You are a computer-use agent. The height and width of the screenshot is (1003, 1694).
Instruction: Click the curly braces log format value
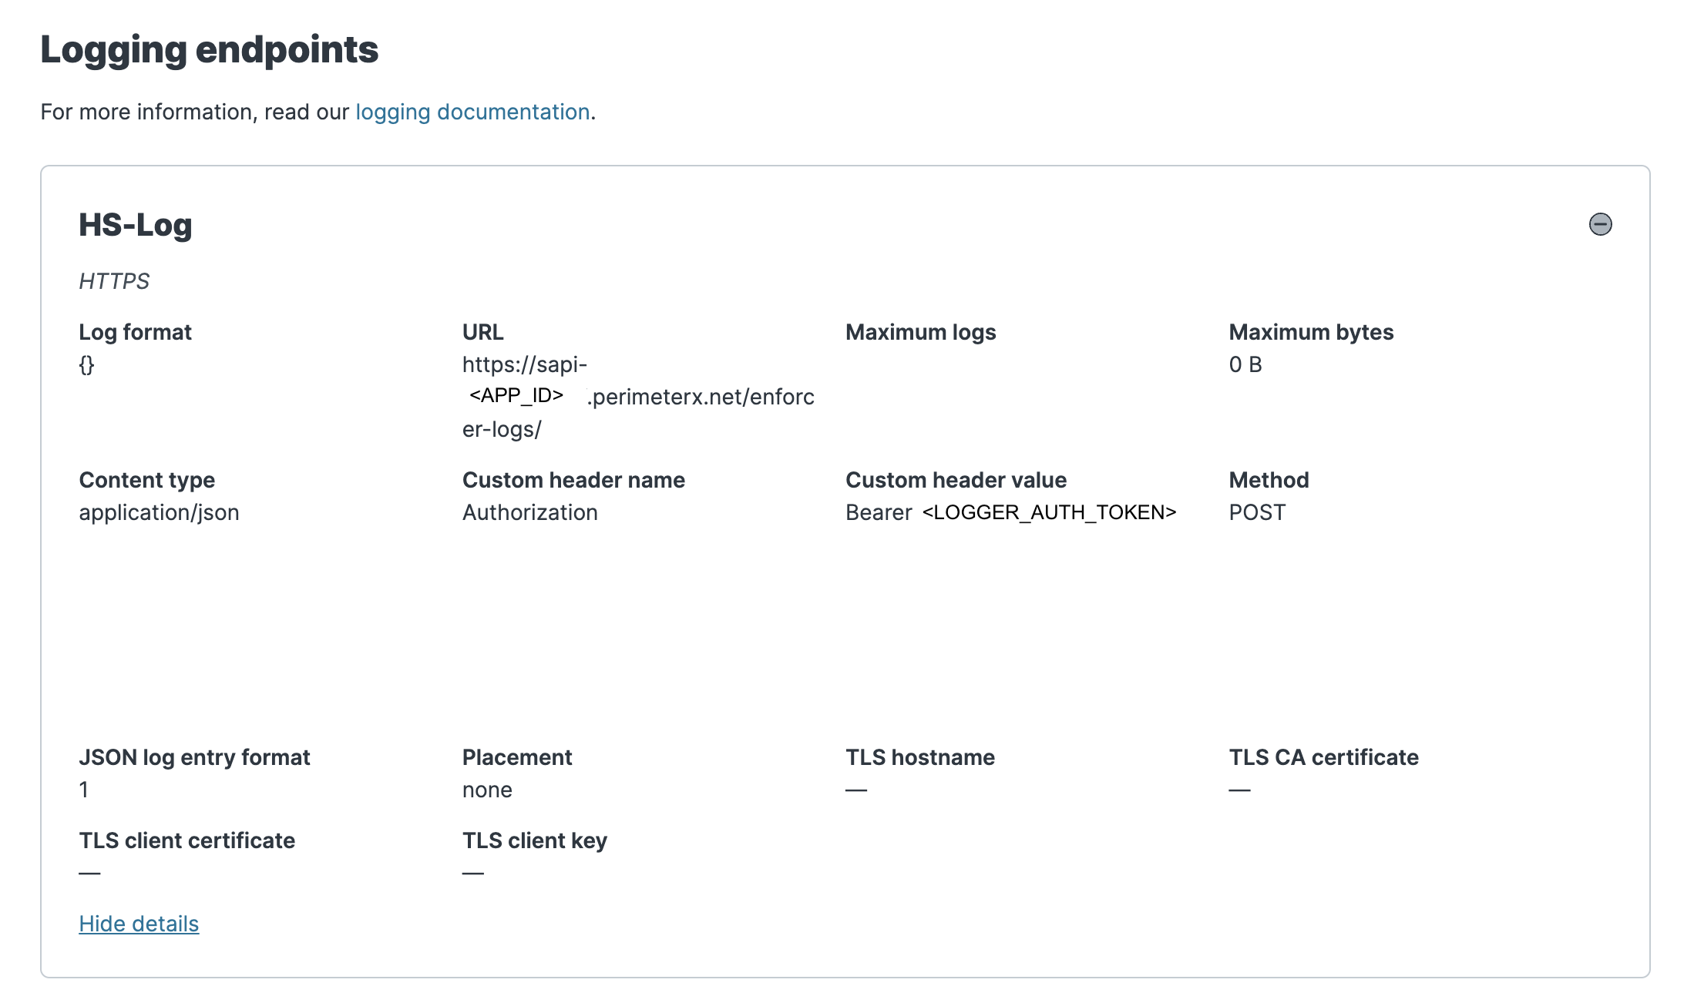86,364
